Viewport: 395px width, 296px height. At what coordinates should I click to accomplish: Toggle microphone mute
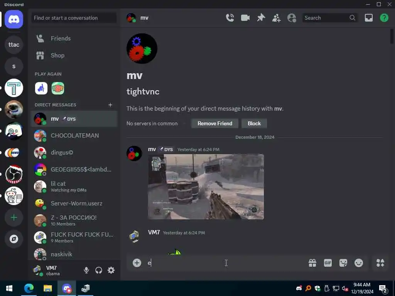86,270
